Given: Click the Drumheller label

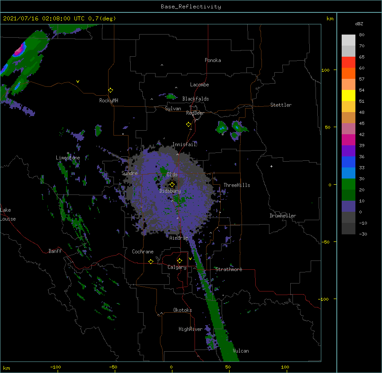Looking at the screenshot, I should (283, 216).
